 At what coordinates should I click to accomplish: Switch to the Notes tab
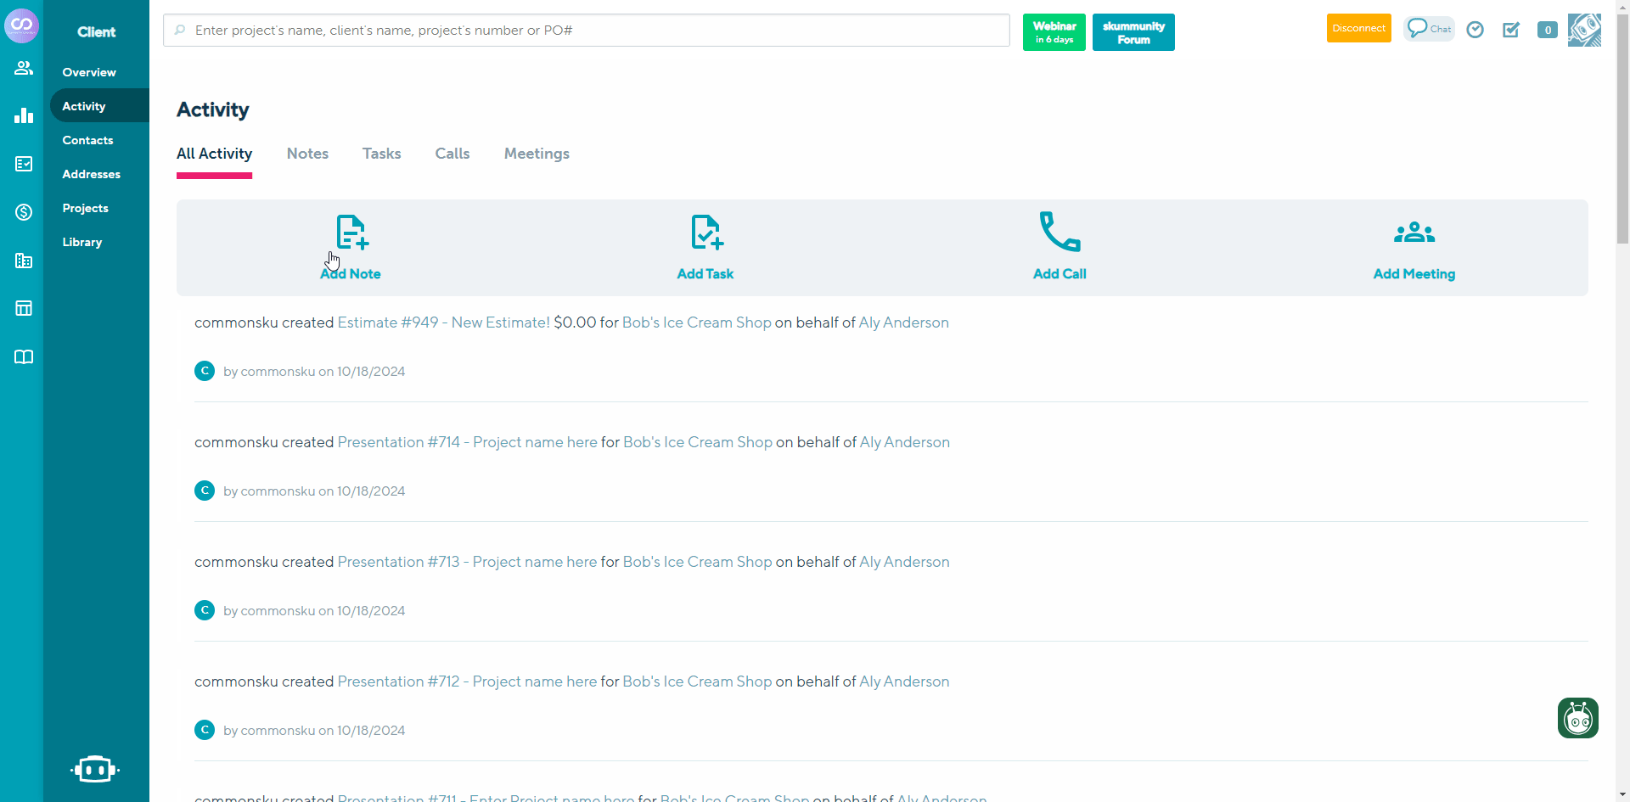(307, 154)
